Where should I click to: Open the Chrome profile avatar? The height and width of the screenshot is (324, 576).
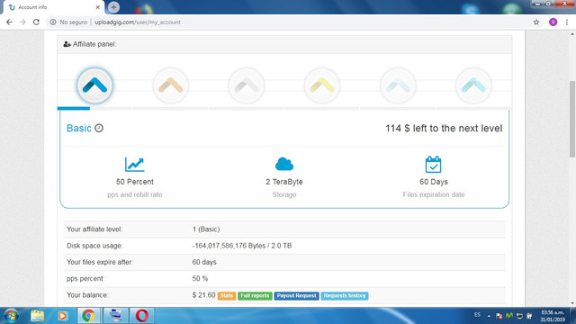[x=553, y=22]
